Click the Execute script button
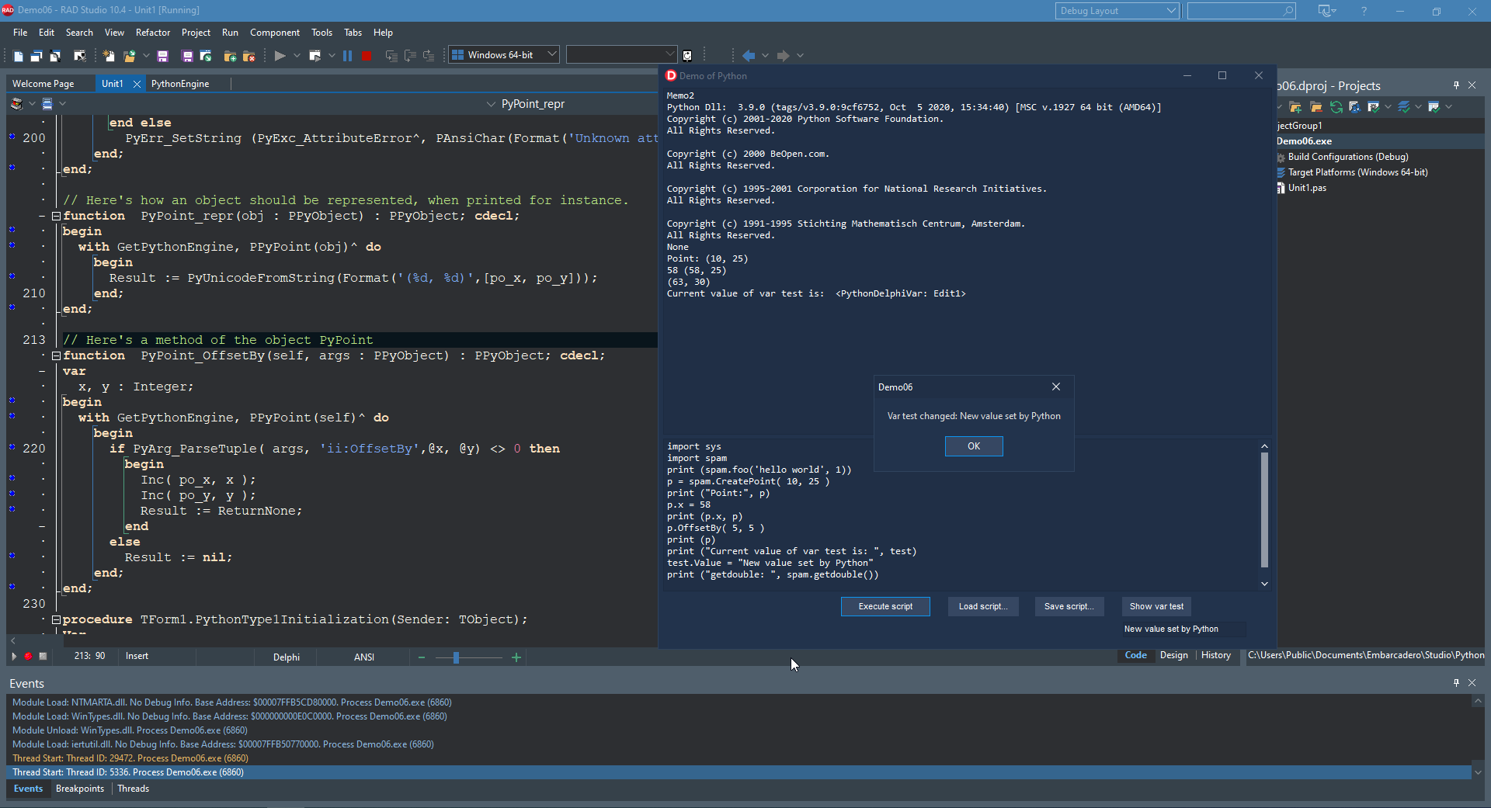 pos(885,606)
